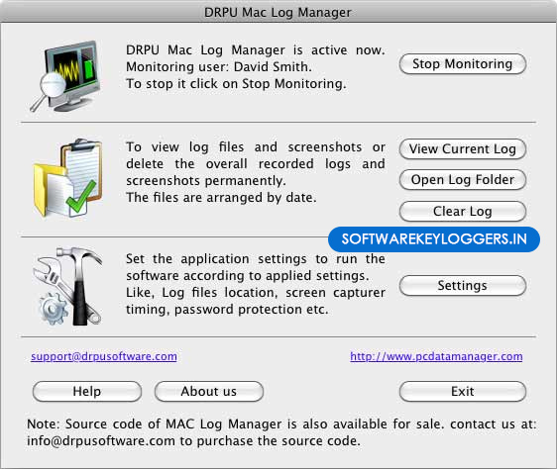The image size is (557, 469).
Task: Click the 'Monitoring user: David Smith' text
Action: click(x=219, y=67)
